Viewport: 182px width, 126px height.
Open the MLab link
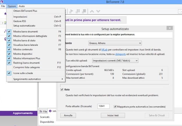[105, 50]
